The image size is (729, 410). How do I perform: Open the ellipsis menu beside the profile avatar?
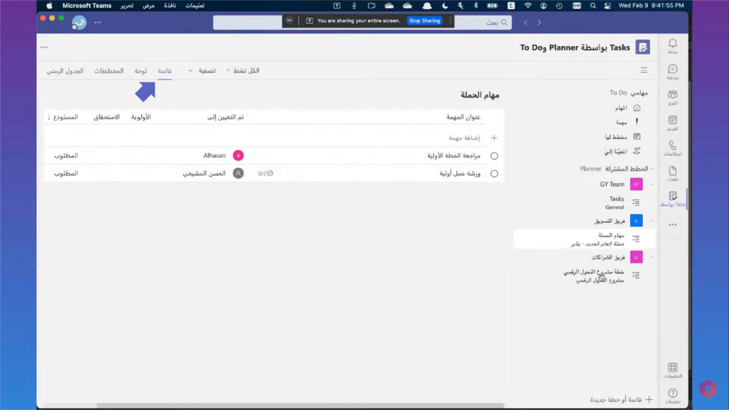(x=98, y=22)
